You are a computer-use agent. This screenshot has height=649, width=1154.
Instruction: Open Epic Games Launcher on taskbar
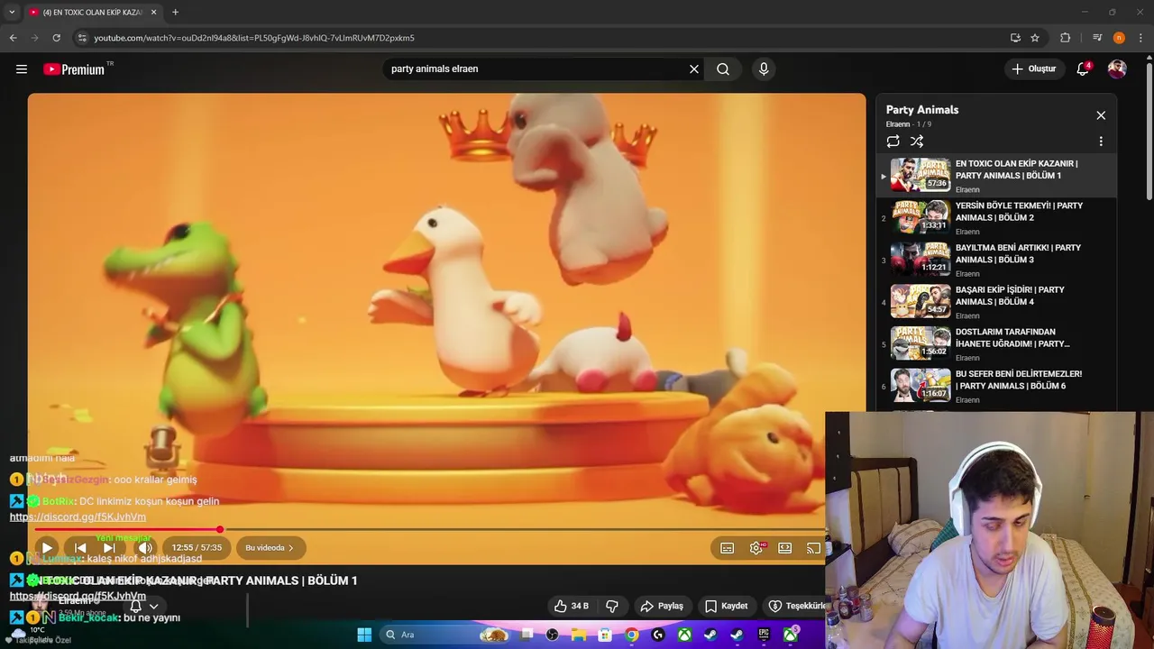(x=764, y=635)
